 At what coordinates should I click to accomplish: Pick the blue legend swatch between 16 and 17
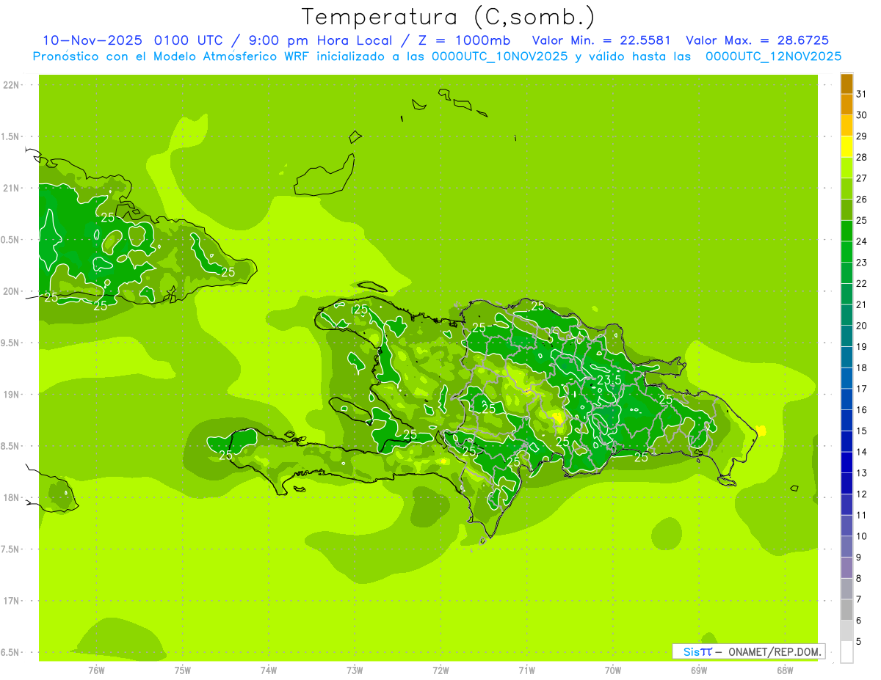coord(846,399)
